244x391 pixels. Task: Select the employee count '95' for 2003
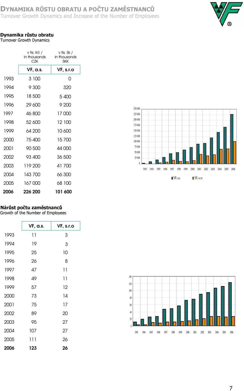pyautogui.click(x=34, y=322)
